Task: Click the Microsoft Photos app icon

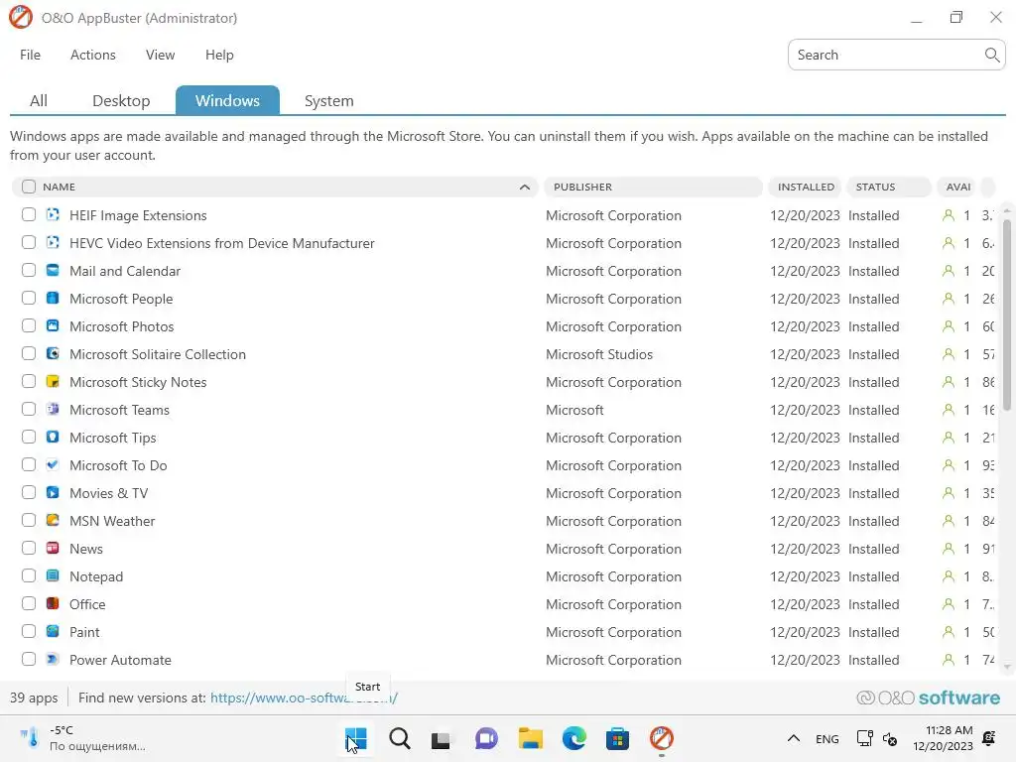Action: pyautogui.click(x=54, y=325)
